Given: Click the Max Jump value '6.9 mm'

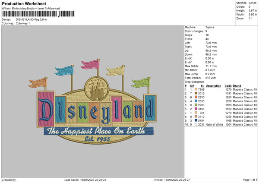Looking at the screenshot, I should [x=210, y=74].
